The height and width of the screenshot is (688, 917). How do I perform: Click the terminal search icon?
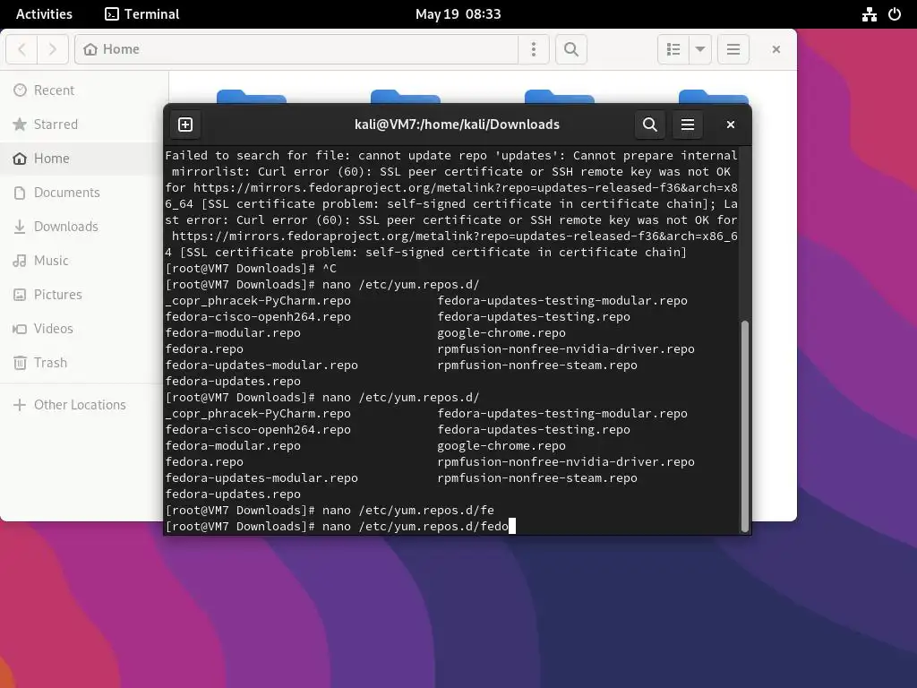[650, 125]
